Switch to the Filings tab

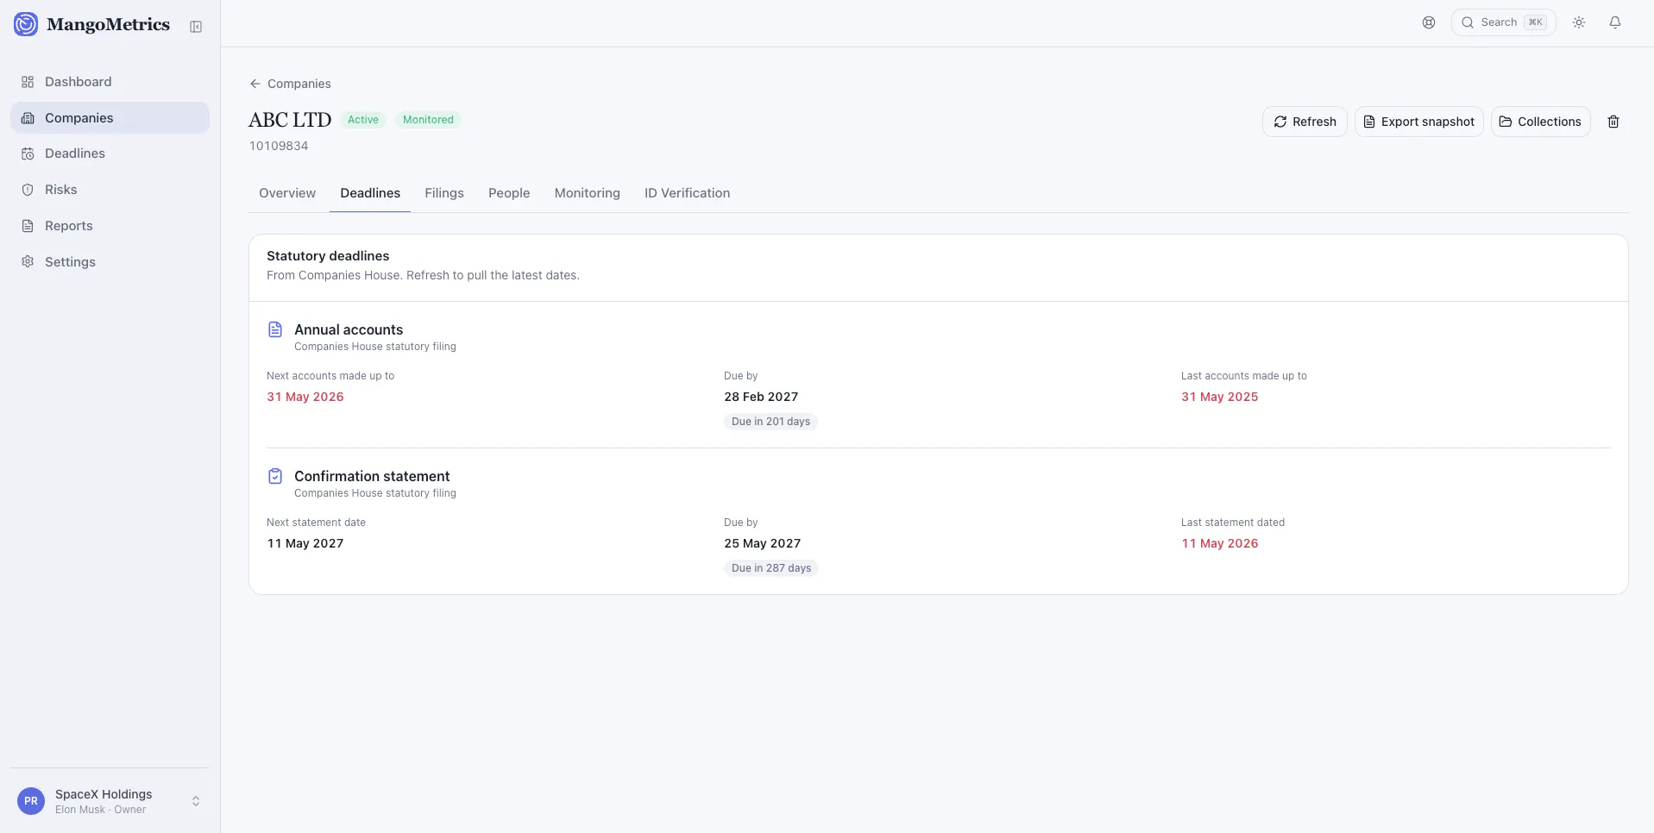[444, 193]
